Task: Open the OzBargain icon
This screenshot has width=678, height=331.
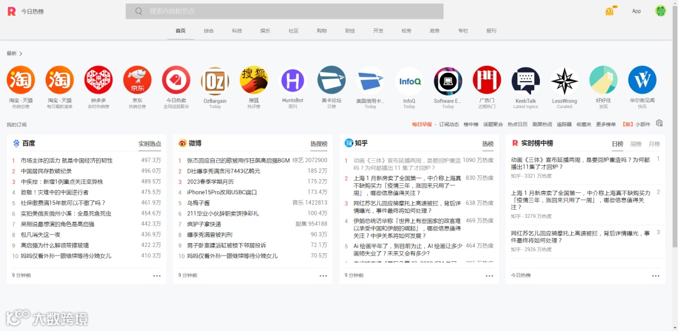Action: point(215,81)
